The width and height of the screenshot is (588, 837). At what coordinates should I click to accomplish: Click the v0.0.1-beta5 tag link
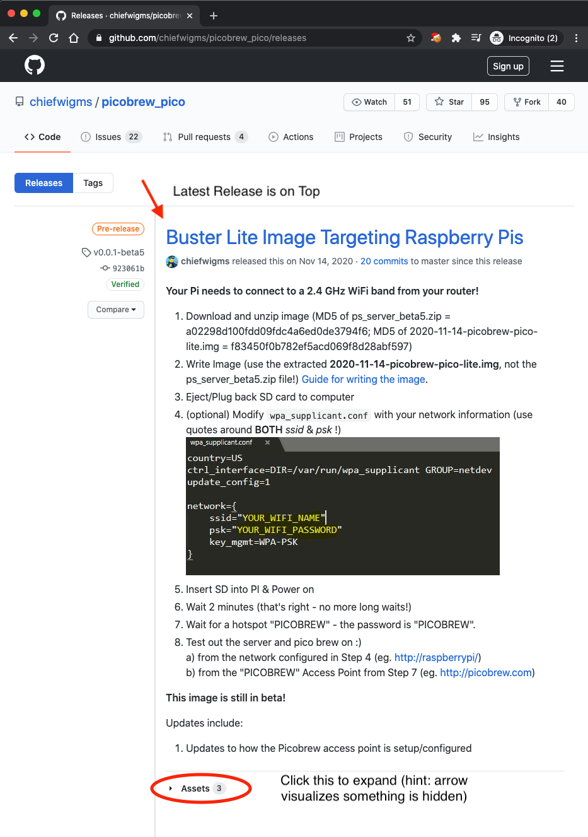coord(118,252)
